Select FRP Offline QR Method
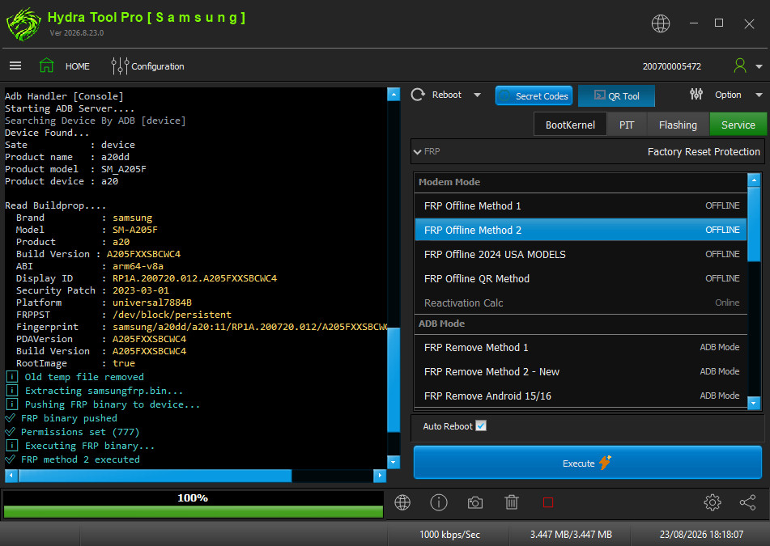Image resolution: width=770 pixels, height=546 pixels. pyautogui.click(x=581, y=278)
